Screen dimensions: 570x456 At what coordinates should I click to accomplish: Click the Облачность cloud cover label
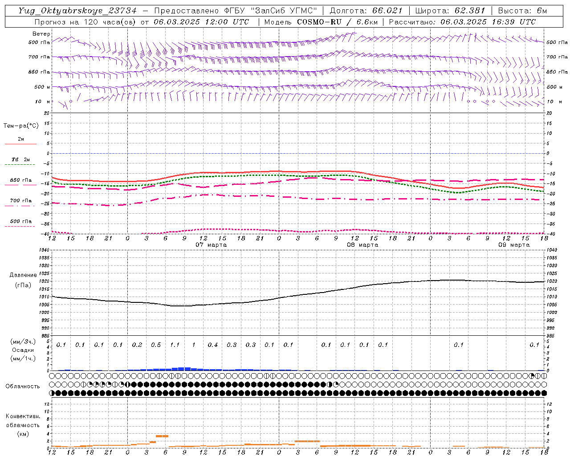click(23, 387)
